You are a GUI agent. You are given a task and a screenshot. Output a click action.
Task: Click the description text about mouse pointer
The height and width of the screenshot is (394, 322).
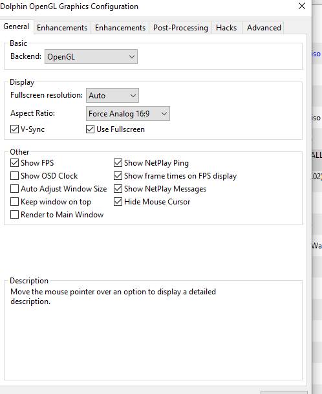pyautogui.click(x=113, y=296)
